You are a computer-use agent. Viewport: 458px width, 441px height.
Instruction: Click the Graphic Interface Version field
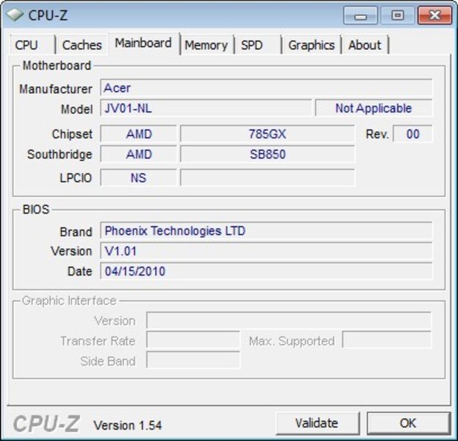289,320
